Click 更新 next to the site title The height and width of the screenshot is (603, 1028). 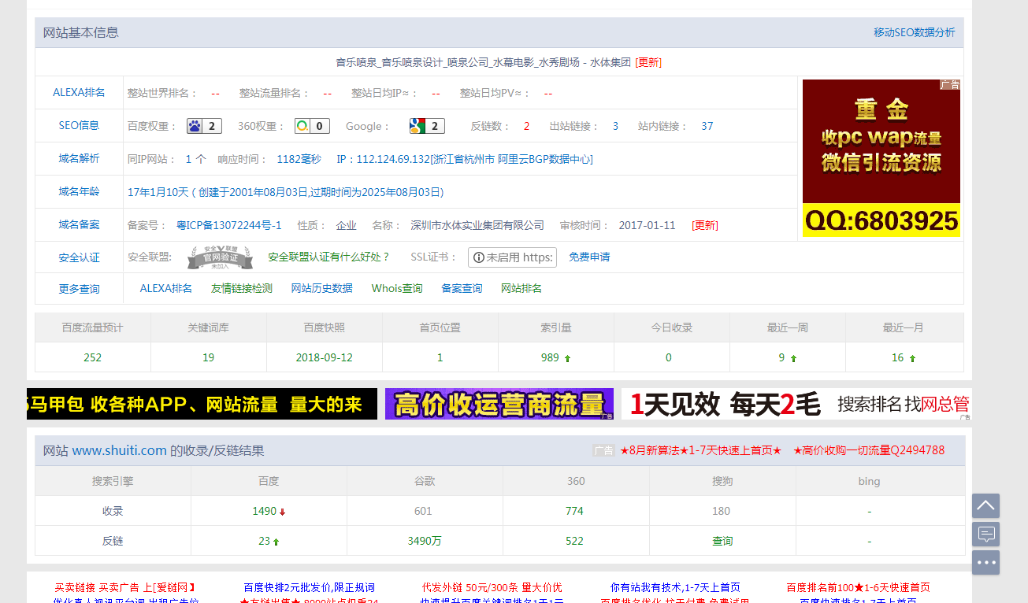tap(648, 62)
